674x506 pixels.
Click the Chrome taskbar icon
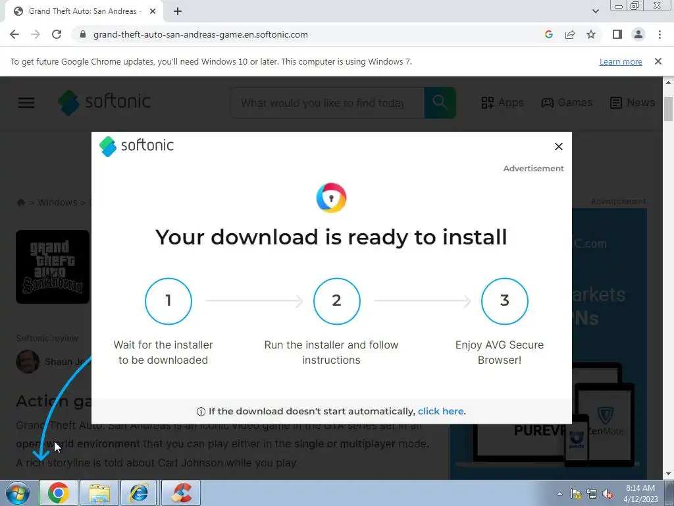[x=59, y=493]
